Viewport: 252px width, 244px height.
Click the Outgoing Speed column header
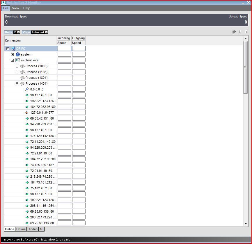point(79,40)
